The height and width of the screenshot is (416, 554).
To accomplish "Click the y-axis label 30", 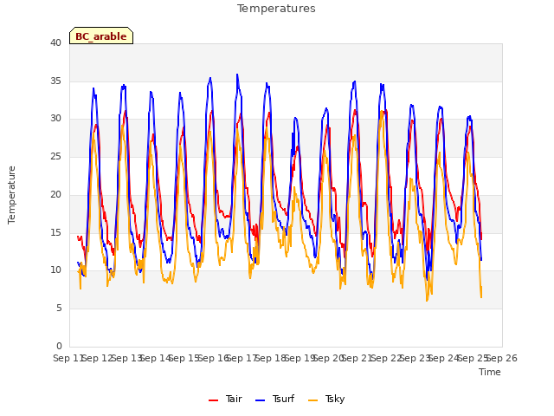I will [55, 119].
